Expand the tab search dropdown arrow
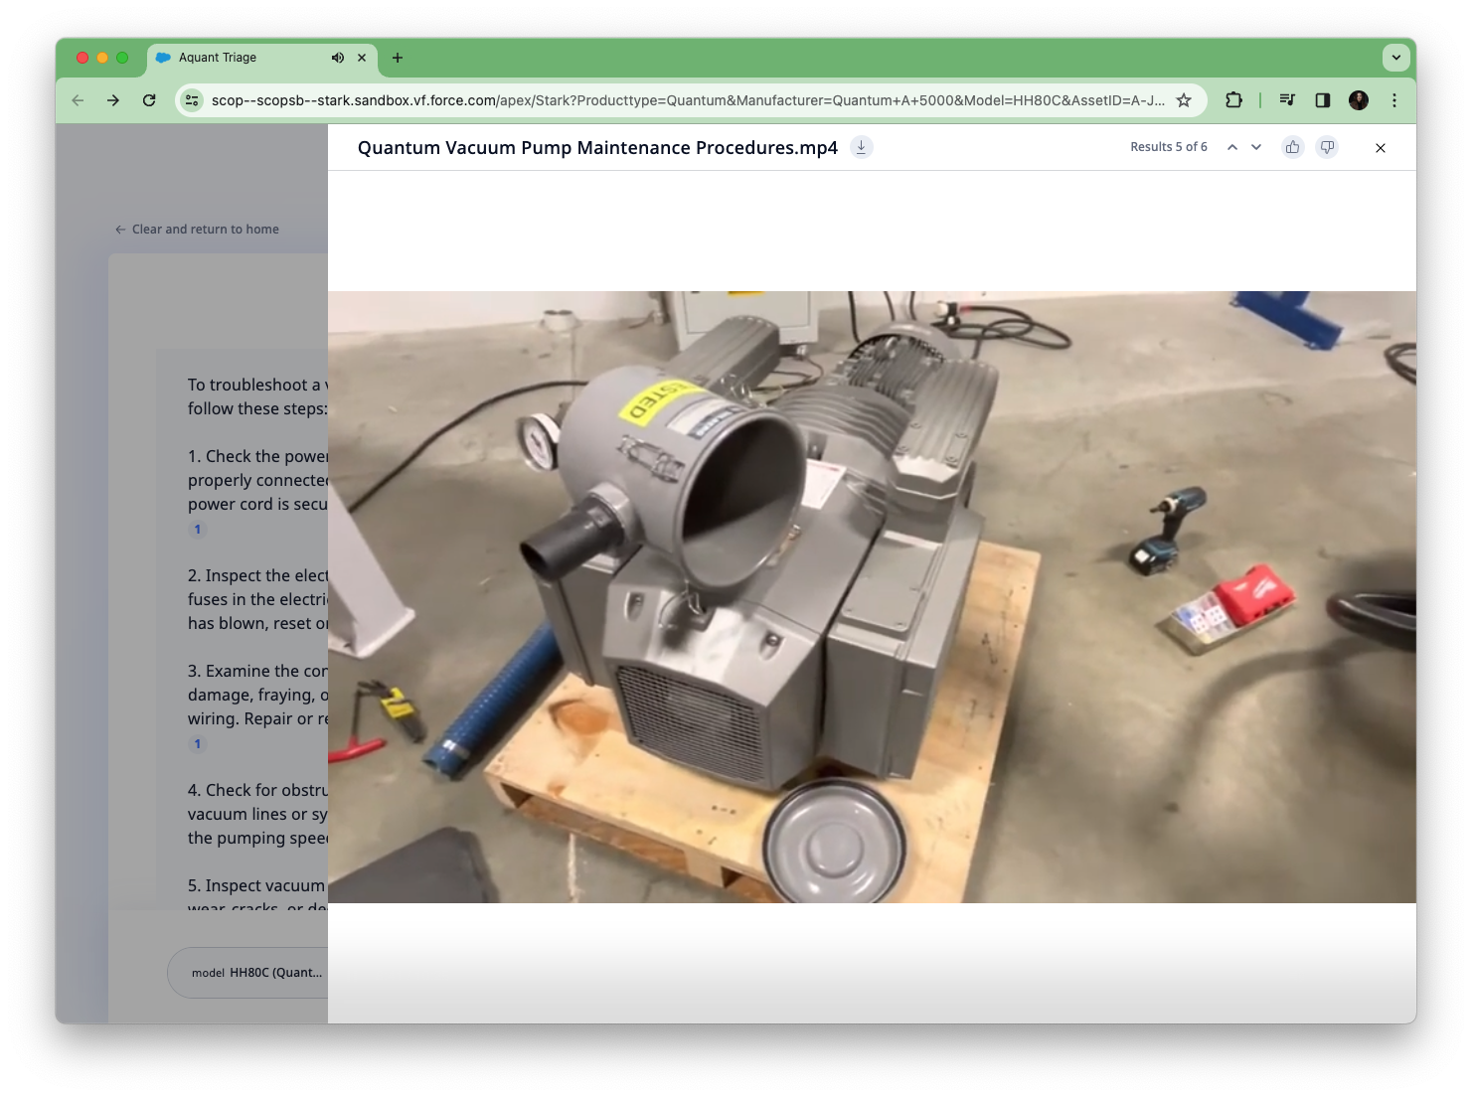The width and height of the screenshot is (1472, 1097). click(x=1395, y=58)
